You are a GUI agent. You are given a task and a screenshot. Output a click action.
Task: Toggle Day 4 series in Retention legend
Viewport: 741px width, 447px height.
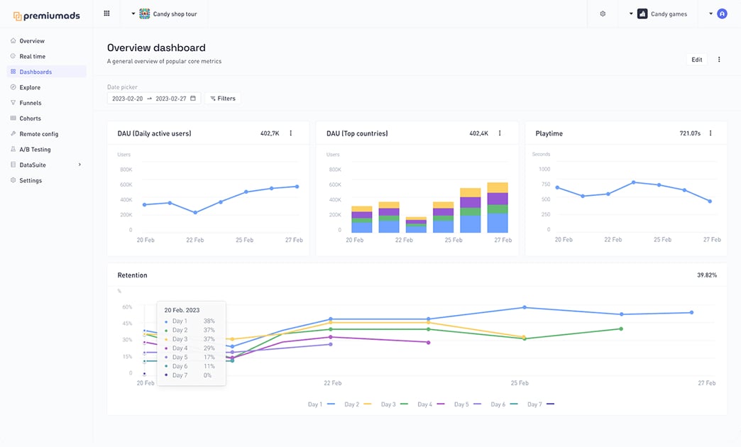click(431, 404)
